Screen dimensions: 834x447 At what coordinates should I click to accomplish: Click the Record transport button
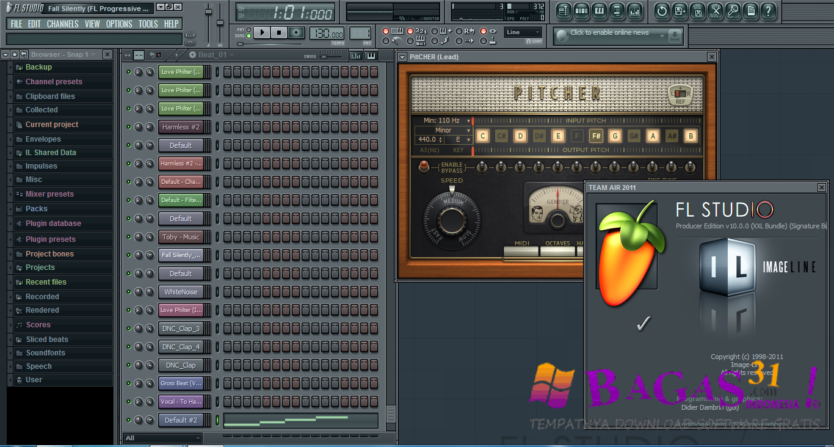pyautogui.click(x=296, y=32)
